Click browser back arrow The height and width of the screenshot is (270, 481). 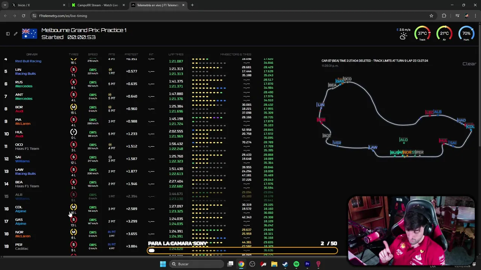coord(6,16)
